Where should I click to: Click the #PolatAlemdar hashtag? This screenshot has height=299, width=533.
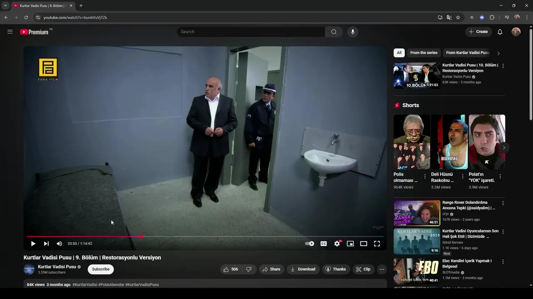111,284
